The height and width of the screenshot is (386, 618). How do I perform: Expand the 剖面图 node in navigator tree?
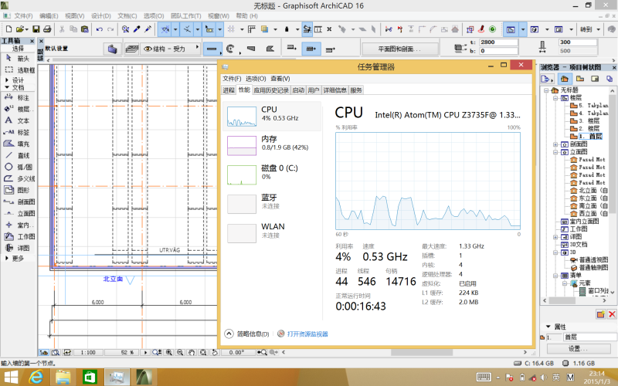click(x=555, y=144)
